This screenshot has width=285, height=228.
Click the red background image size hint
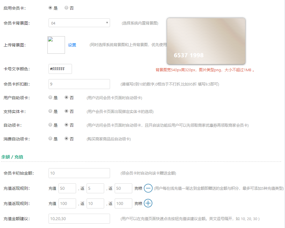[205, 70]
